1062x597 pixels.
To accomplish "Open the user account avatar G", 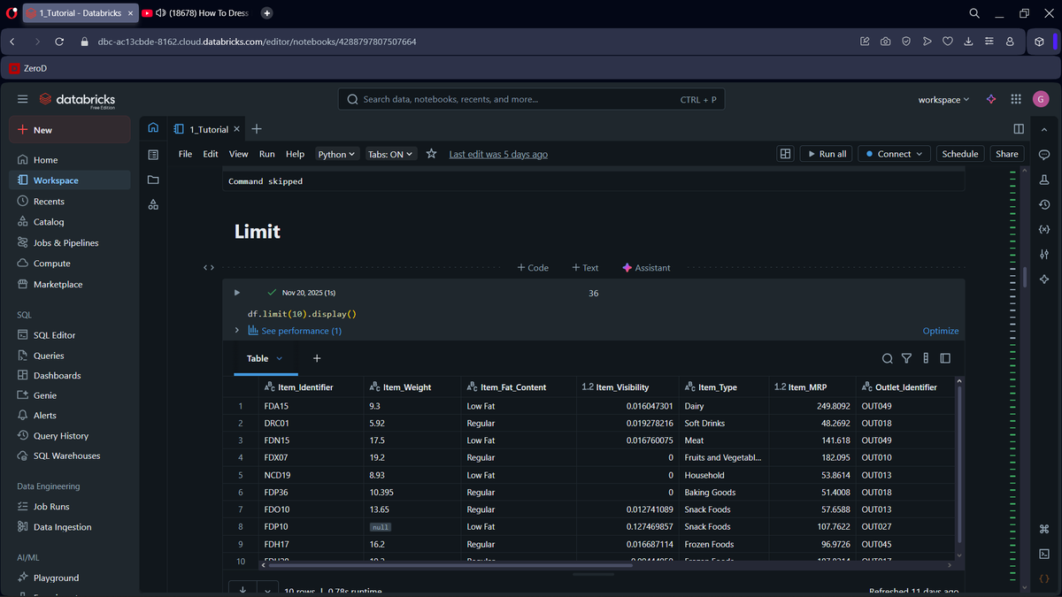I will [x=1041, y=99].
